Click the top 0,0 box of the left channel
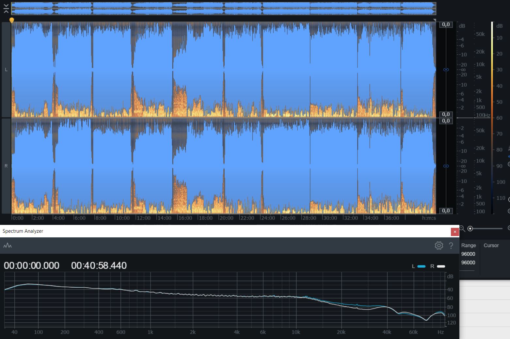Image resolution: width=510 pixels, height=339 pixels. [x=446, y=25]
